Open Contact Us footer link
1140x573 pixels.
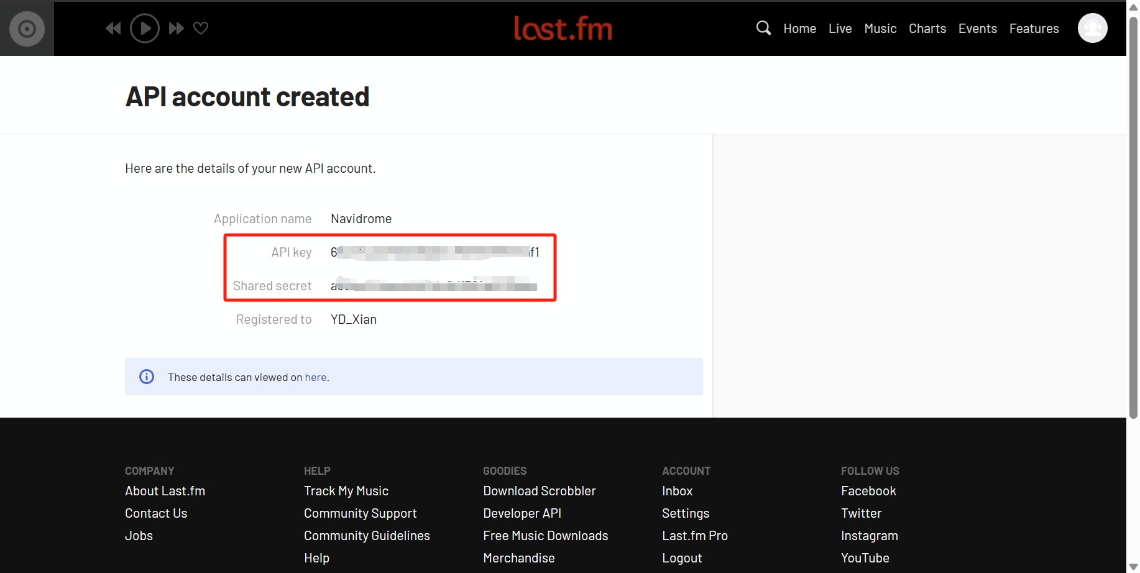point(156,513)
